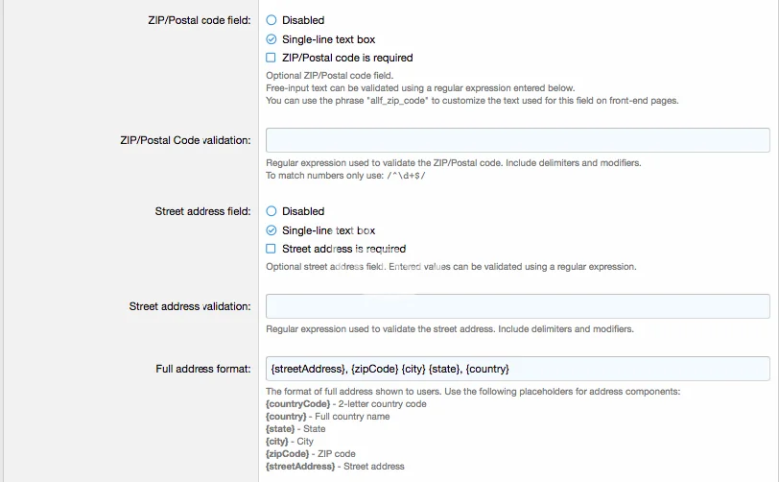The width and height of the screenshot is (779, 482).
Task: Click the 'Street address field:' label
Action: 202,211
